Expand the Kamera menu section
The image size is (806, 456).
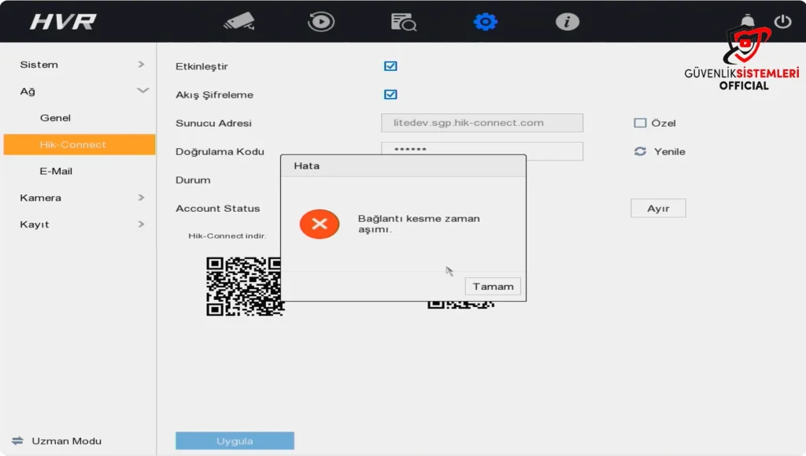point(79,198)
